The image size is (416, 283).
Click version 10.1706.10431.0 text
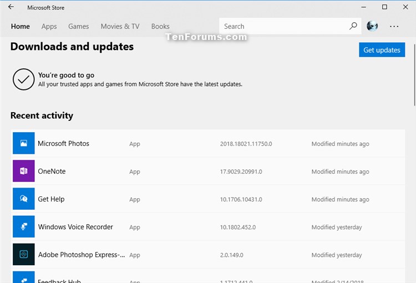click(241, 199)
